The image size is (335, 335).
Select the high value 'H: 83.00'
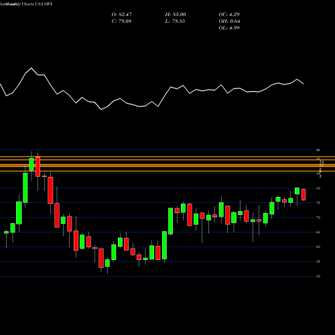(x=176, y=15)
